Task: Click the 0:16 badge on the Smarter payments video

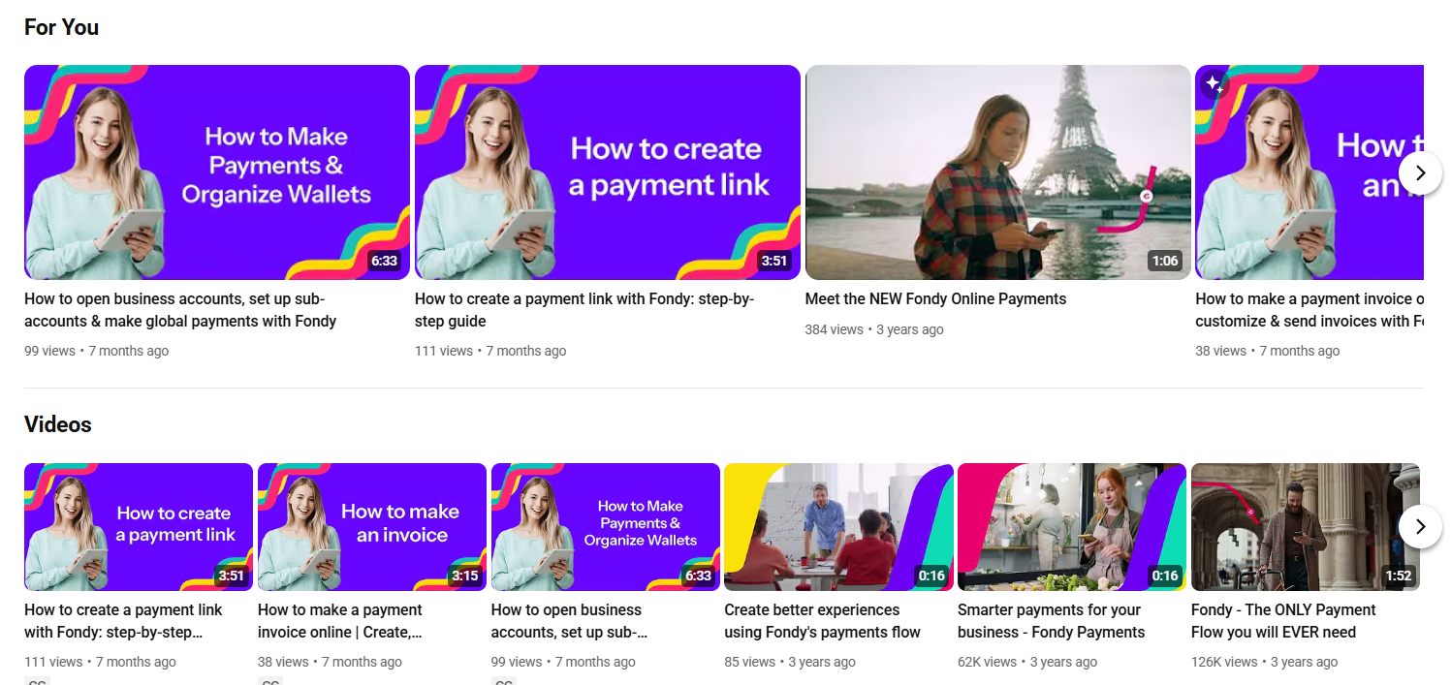Action: click(1165, 575)
